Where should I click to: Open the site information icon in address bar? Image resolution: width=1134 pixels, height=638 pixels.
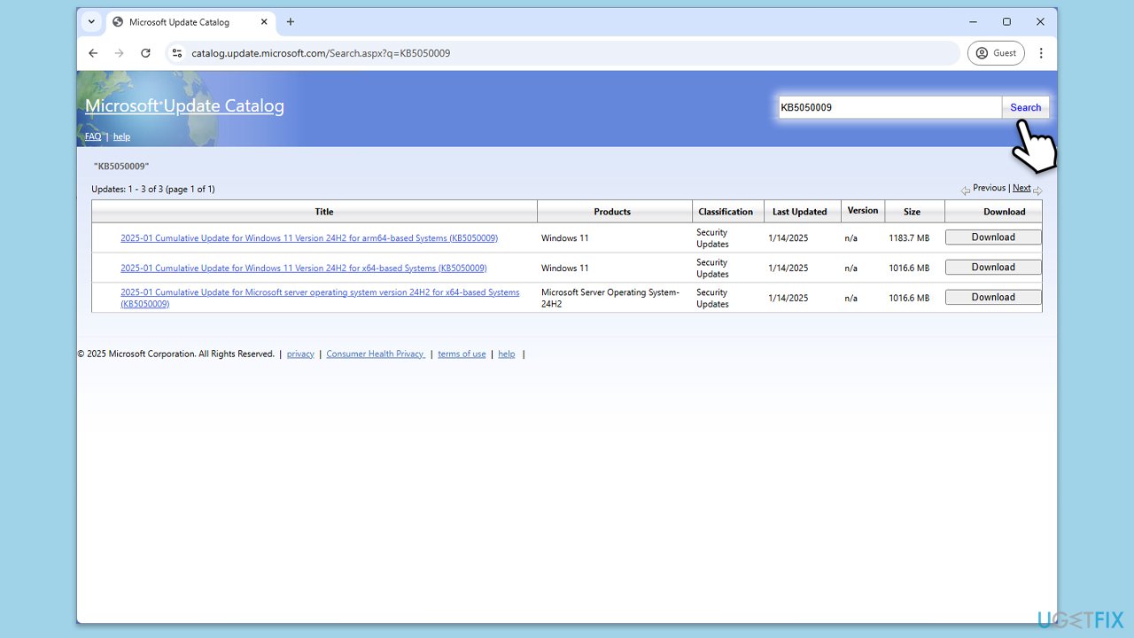pyautogui.click(x=177, y=53)
